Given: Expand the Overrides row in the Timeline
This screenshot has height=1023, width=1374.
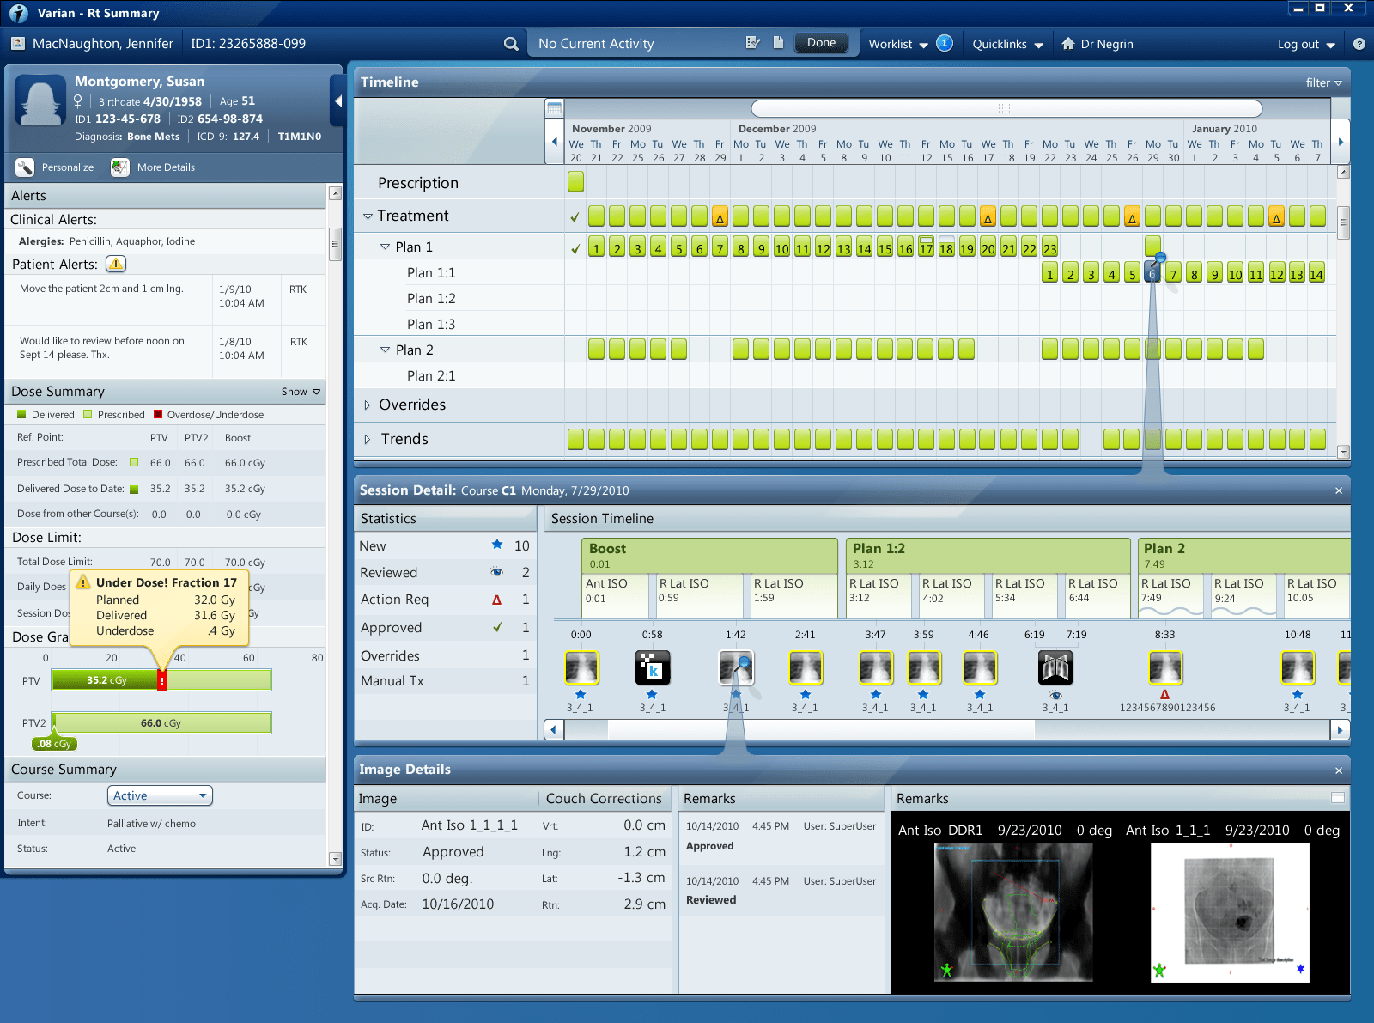Looking at the screenshot, I should click(x=368, y=405).
